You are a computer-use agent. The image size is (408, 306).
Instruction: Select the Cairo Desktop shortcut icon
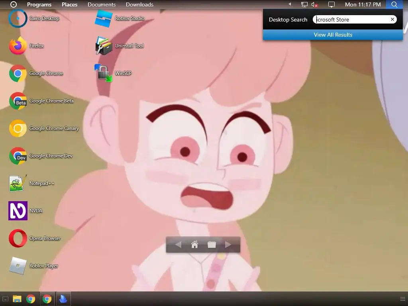click(x=18, y=18)
